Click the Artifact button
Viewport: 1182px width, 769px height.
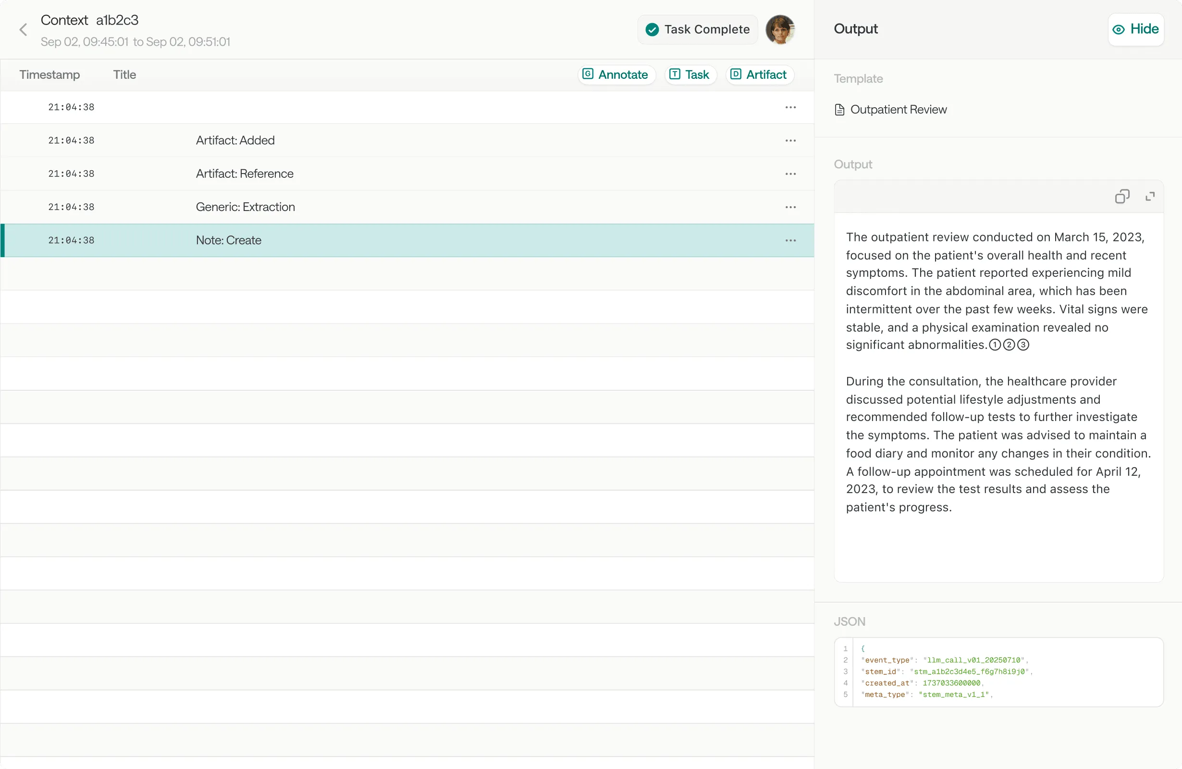[759, 75]
